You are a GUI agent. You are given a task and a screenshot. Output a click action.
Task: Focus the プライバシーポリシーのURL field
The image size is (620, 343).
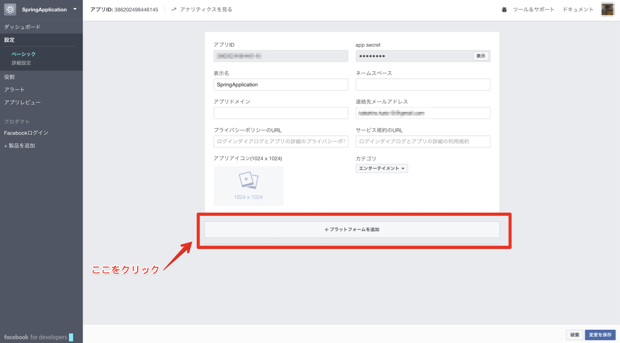(x=281, y=141)
